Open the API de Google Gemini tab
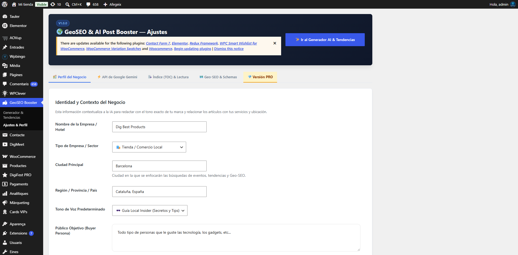Viewport: 518px width, 255px height. [117, 77]
